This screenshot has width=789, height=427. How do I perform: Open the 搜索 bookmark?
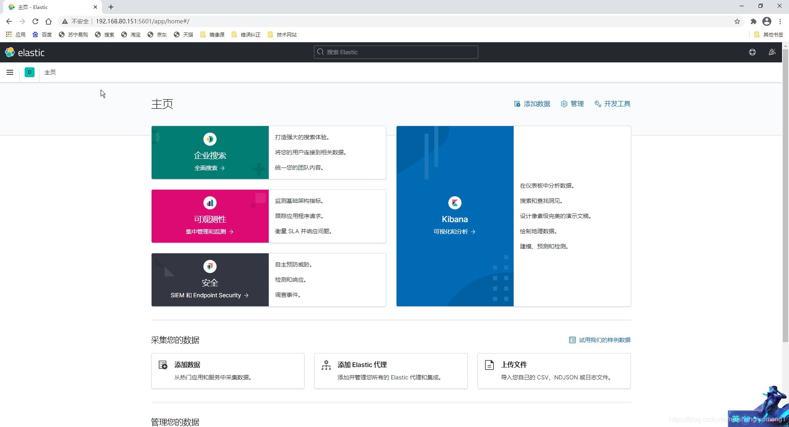(104, 34)
